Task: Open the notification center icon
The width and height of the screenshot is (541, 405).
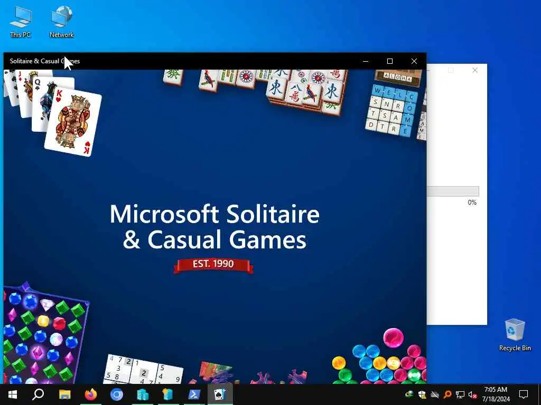Action: pos(524,394)
